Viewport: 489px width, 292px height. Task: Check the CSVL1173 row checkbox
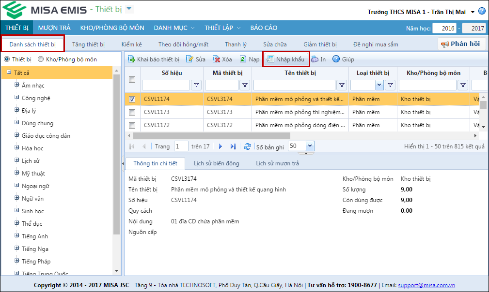[132, 112]
